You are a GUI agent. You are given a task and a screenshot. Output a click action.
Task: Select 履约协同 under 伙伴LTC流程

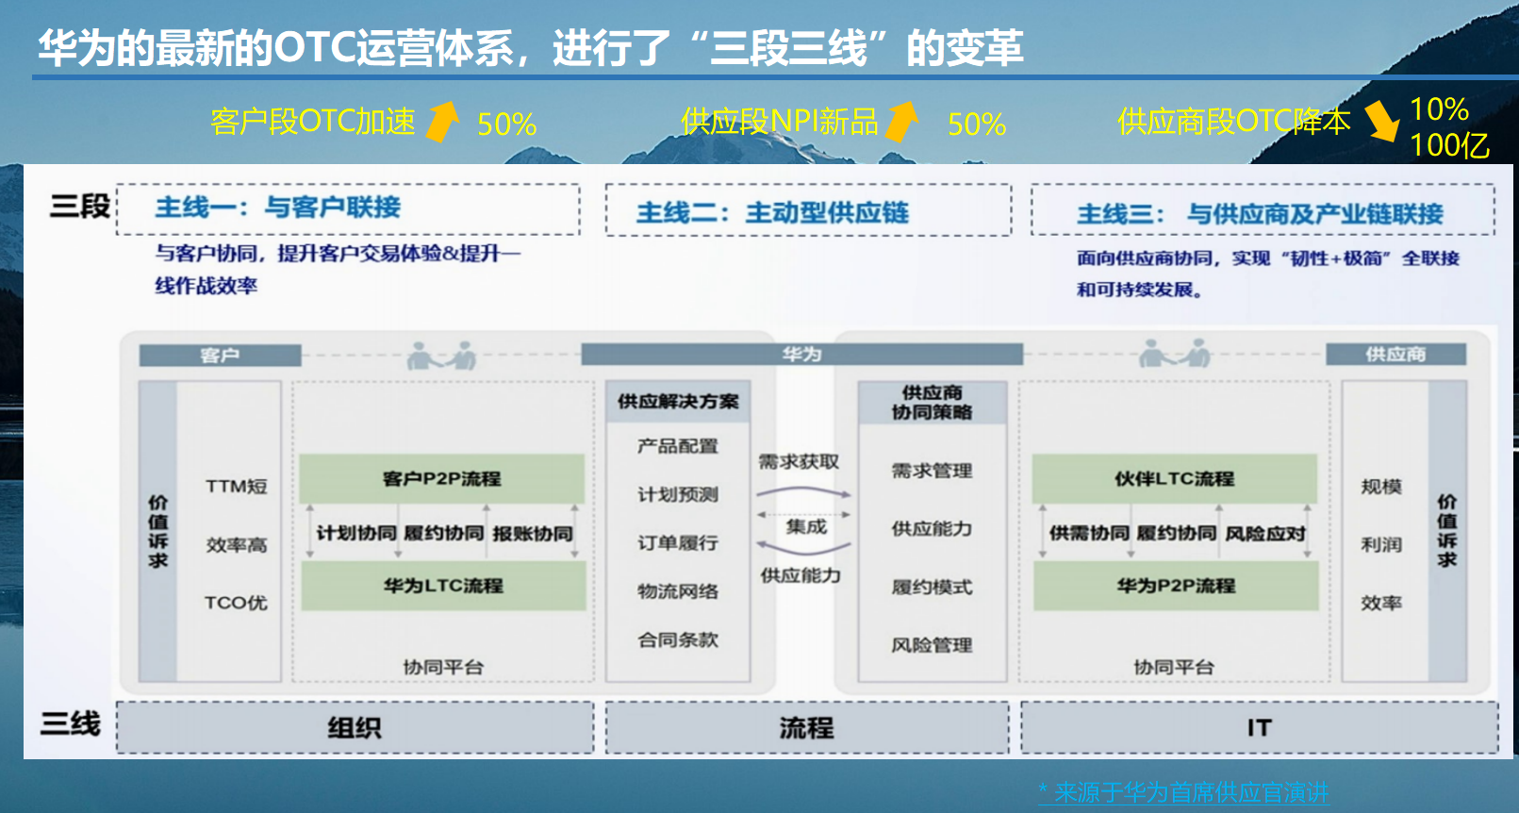point(1176,534)
